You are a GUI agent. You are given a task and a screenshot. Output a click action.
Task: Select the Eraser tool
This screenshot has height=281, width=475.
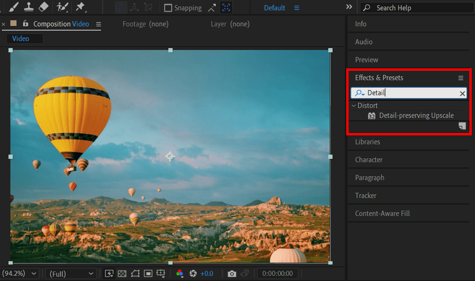click(43, 7)
